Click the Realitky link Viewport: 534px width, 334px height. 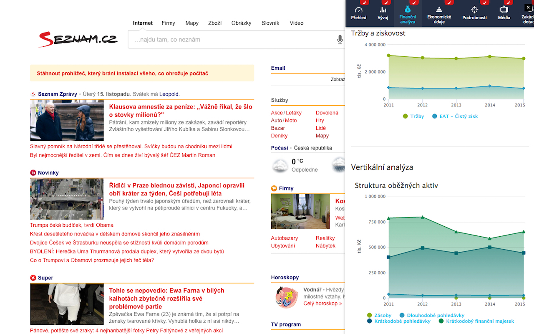pyautogui.click(x=325, y=238)
